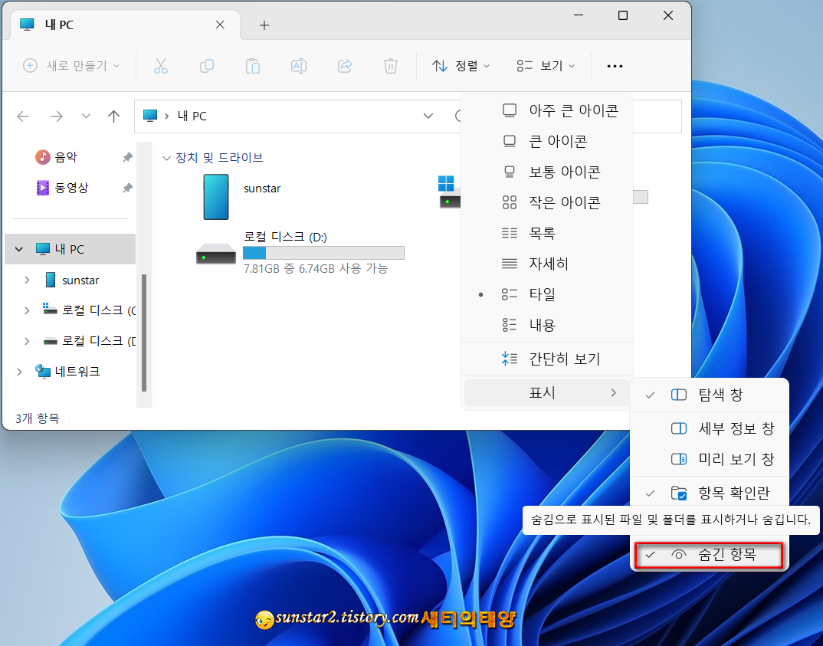
Task: Expand the 로컬 디스크 (D:) tree node
Action: click(x=27, y=341)
